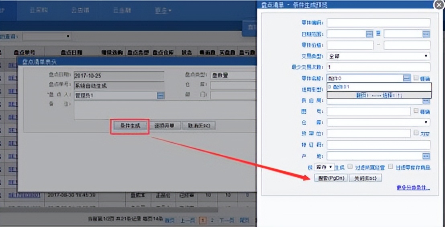Close preview panel with round X icon
Screen dimensions: 445x227
439,5
